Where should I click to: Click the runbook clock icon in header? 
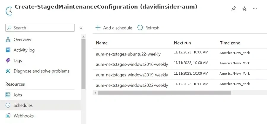9,11
